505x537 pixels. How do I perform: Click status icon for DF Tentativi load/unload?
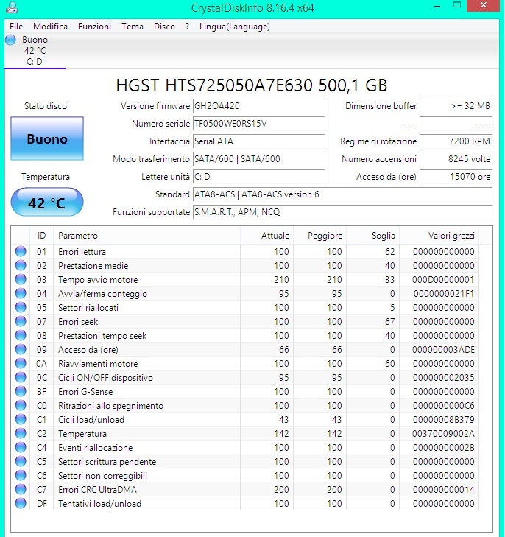coord(21,503)
